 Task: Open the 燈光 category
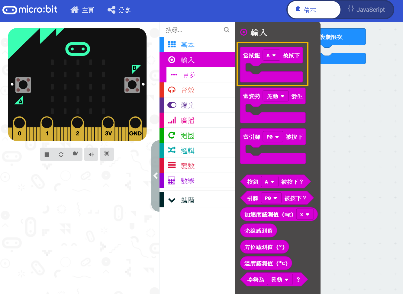coord(197,105)
